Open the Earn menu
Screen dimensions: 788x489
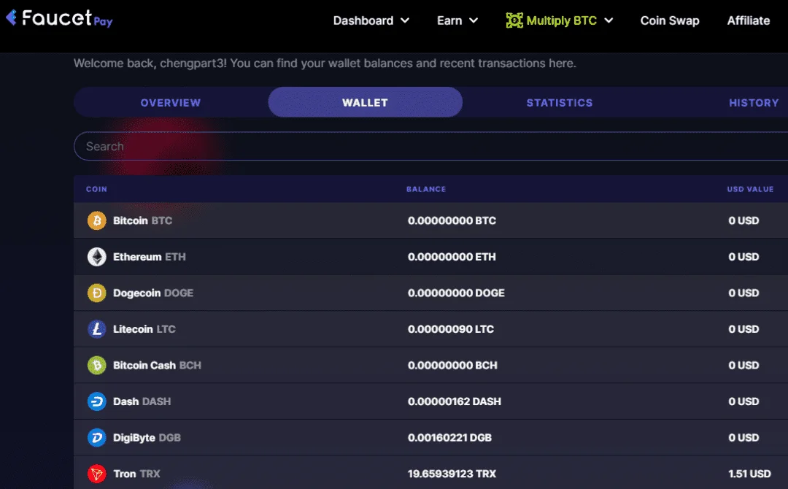[457, 20]
